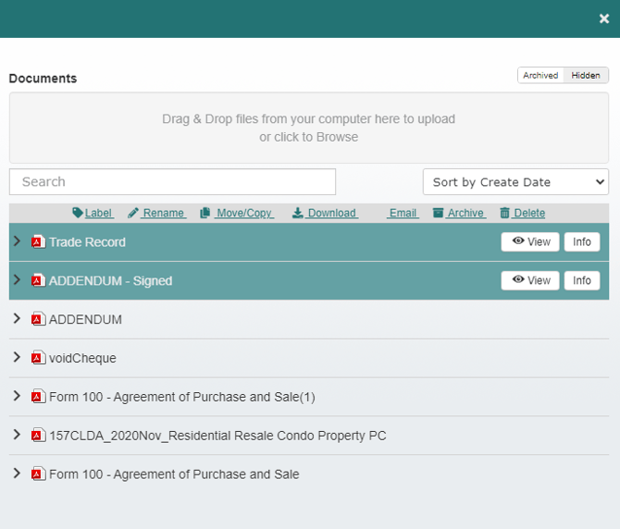
Task: Delete selected documents with trash icon
Action: pos(523,213)
